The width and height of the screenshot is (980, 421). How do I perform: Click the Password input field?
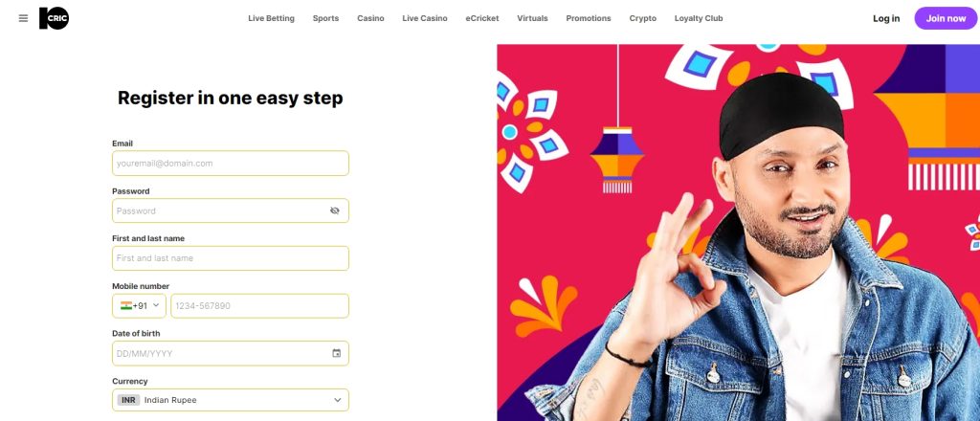pos(231,210)
